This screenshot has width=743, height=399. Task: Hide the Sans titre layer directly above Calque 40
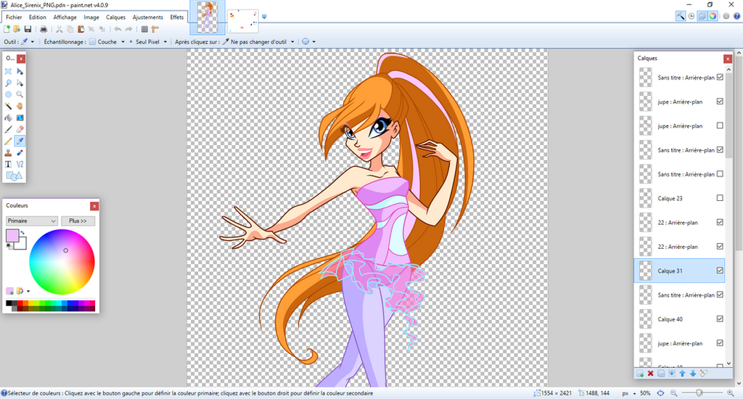[x=720, y=295]
